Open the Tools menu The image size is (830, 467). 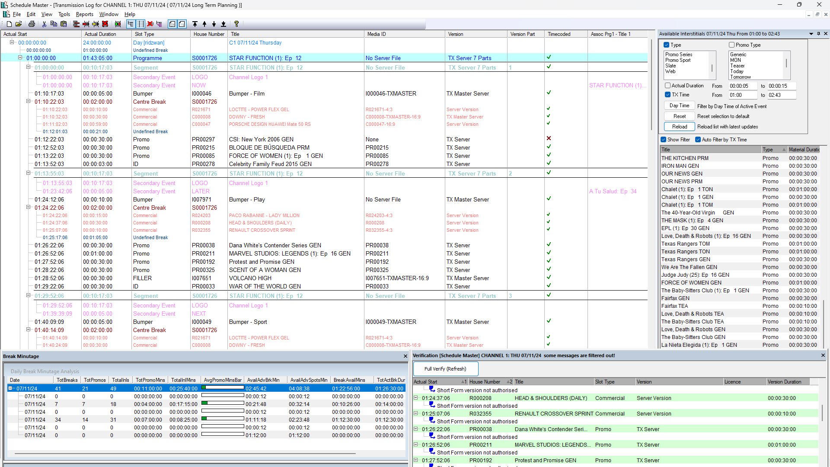(x=64, y=14)
